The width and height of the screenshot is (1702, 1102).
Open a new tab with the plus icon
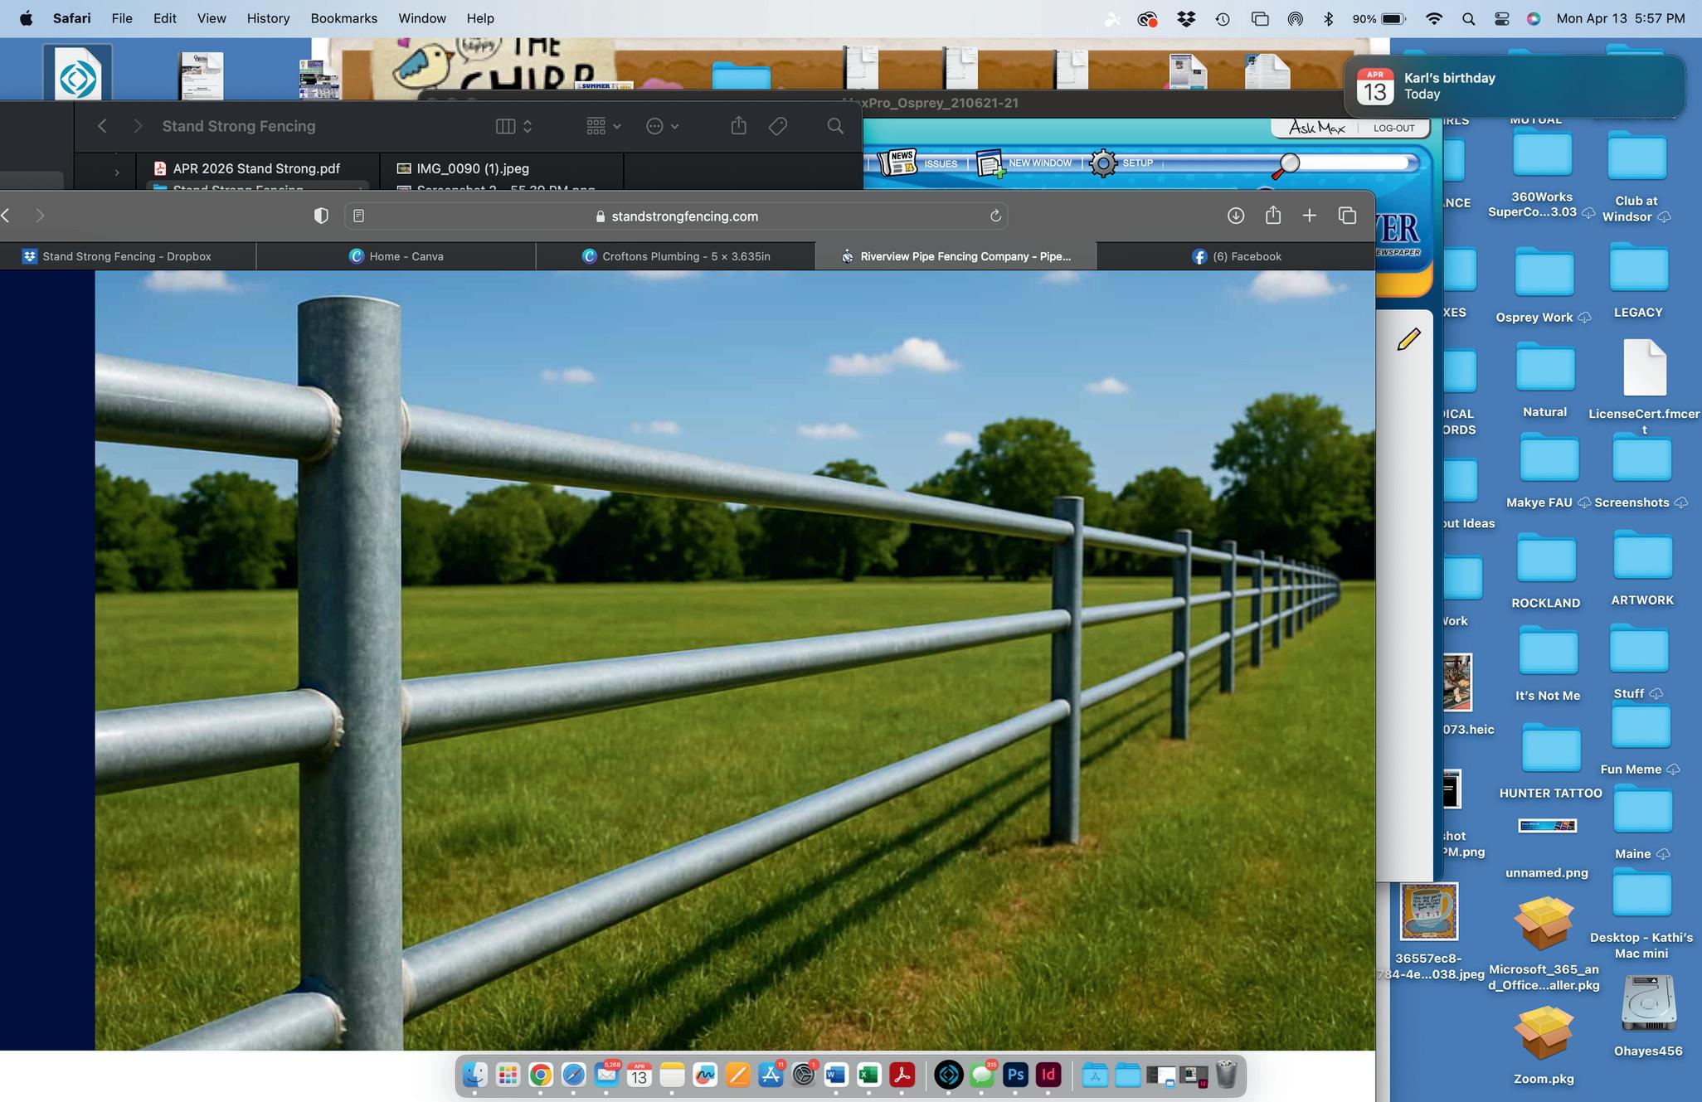[1309, 216]
